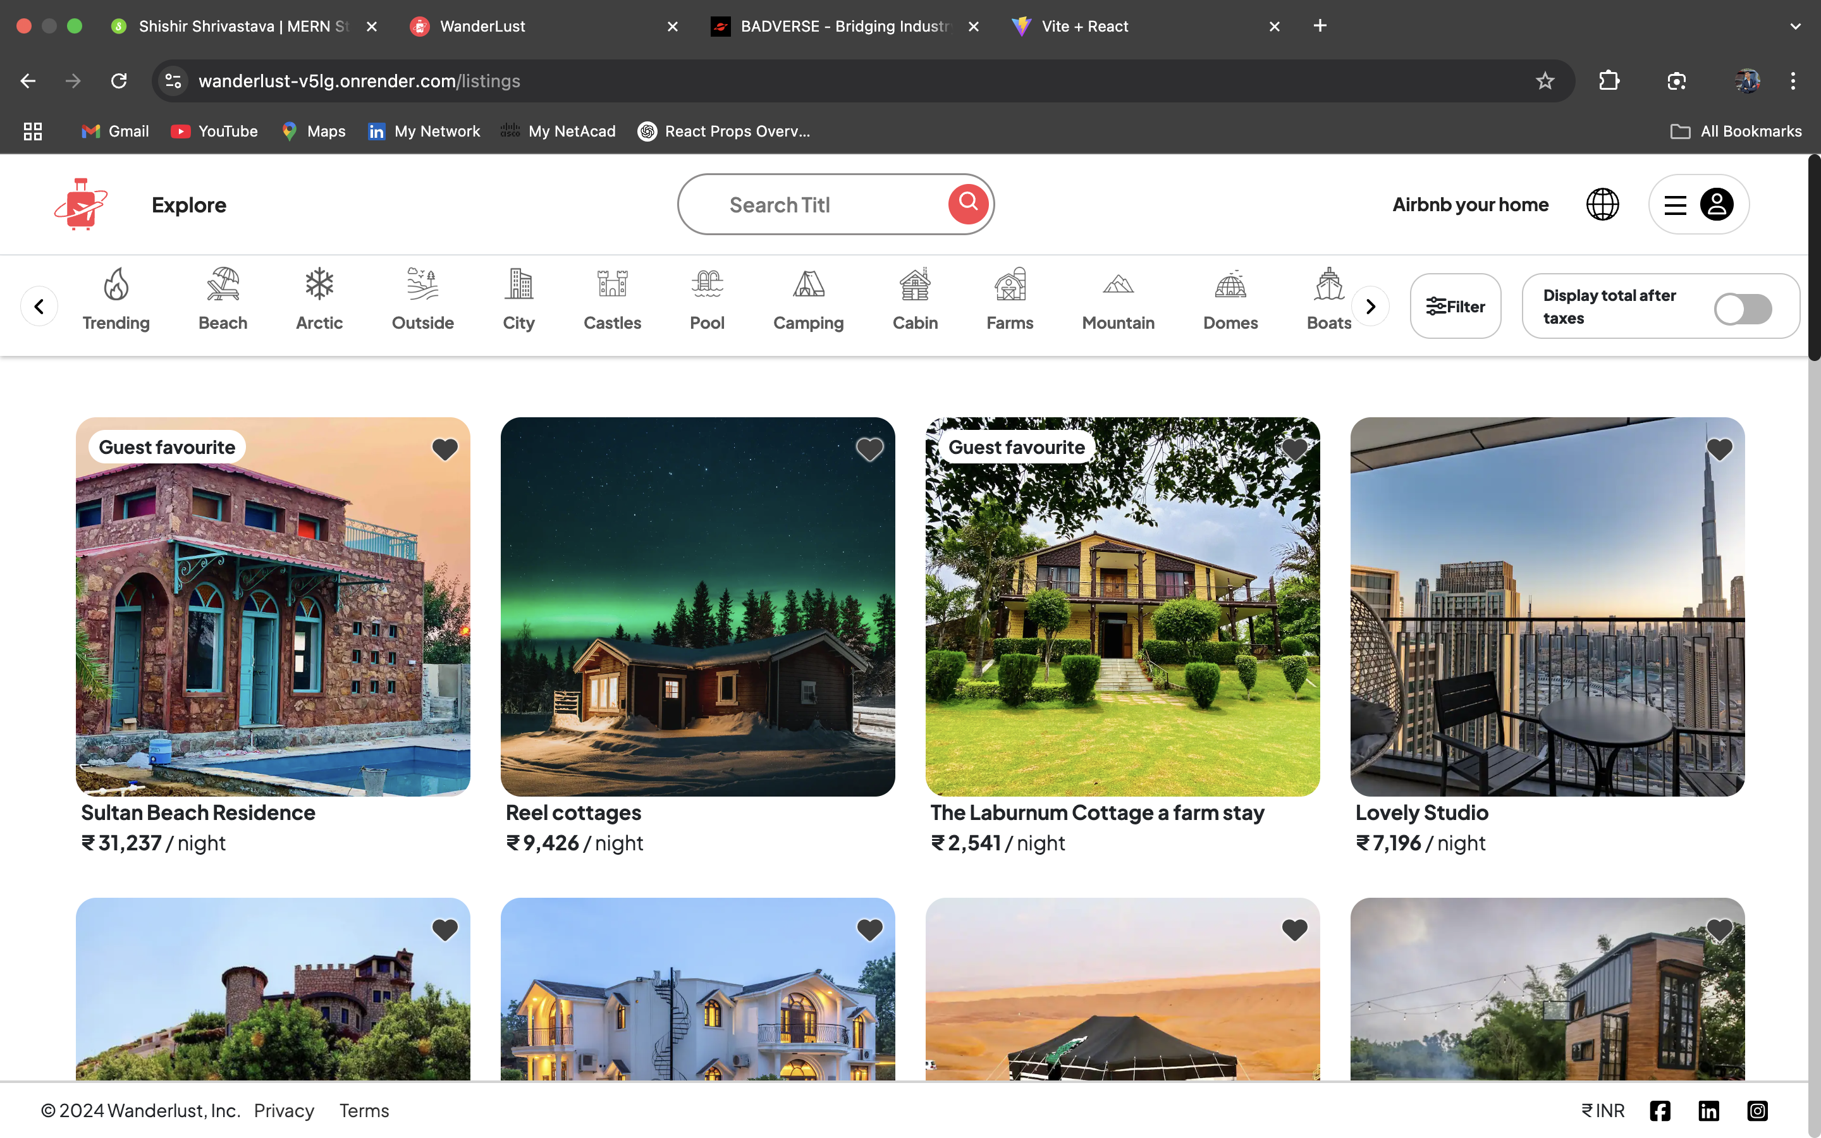Screen dimensions: 1821x1138
Task: Select the Mountain category filter
Action: (x=1118, y=300)
